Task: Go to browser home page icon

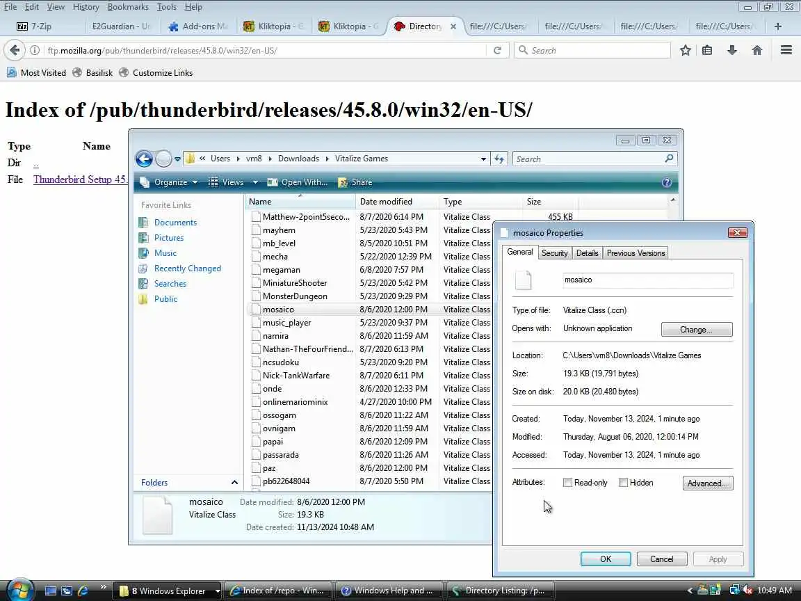Action: [x=757, y=50]
